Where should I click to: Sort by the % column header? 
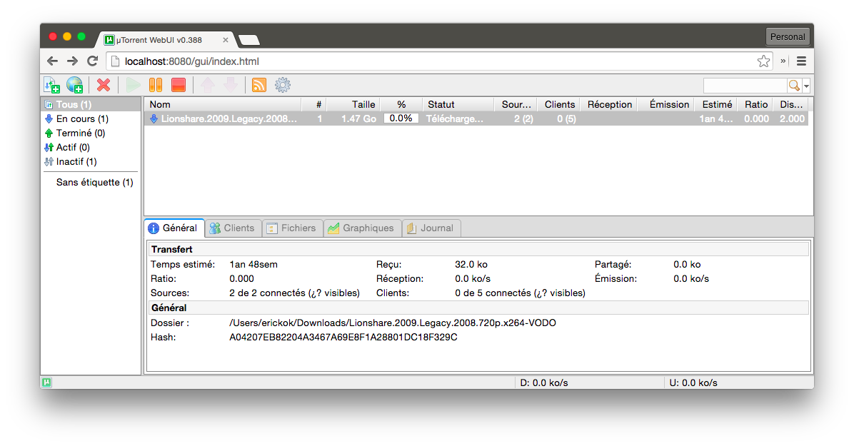pos(401,105)
